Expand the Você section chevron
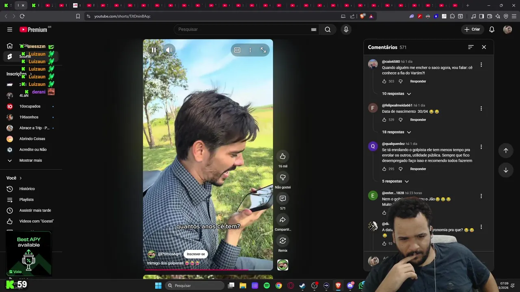Screen dimensions: 520x292 pyautogui.click(x=21, y=178)
